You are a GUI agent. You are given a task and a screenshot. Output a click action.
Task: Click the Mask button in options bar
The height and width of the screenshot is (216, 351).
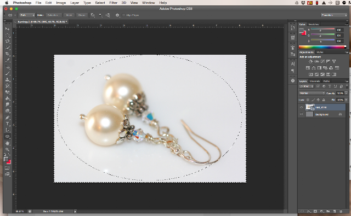(x=69, y=15)
